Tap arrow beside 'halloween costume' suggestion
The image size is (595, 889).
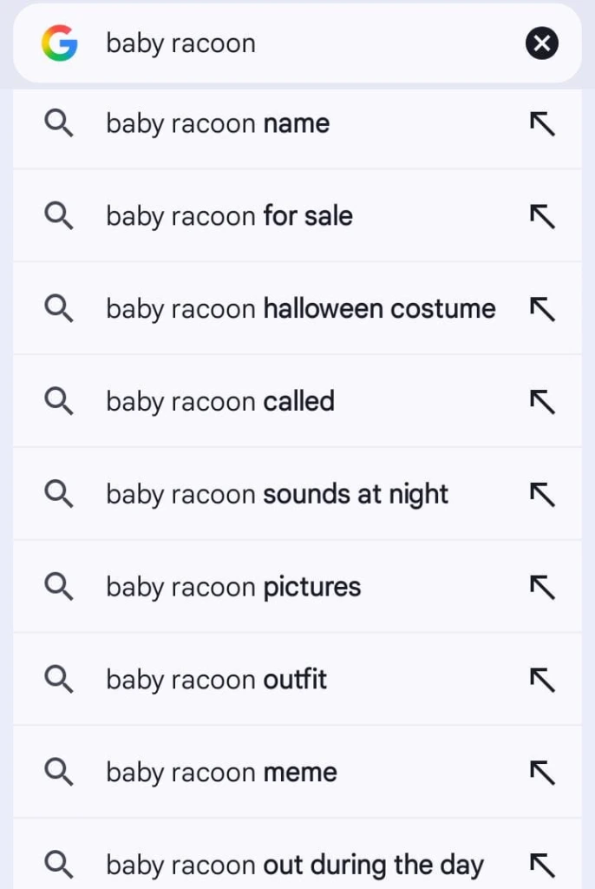coord(542,309)
